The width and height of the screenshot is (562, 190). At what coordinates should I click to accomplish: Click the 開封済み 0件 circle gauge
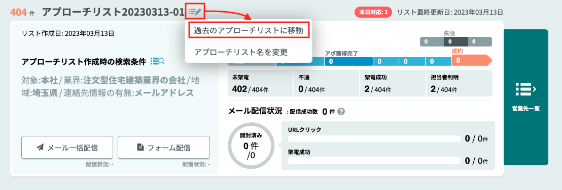click(251, 146)
